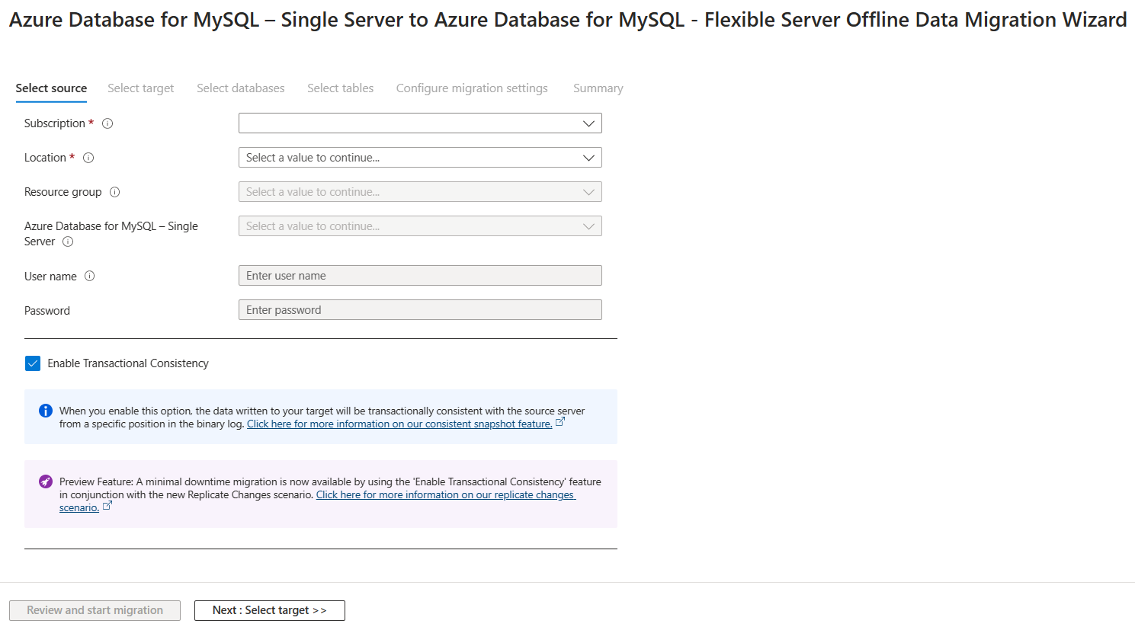The image size is (1135, 627).
Task: Click external link icon after replicate changes link
Action: 107,505
